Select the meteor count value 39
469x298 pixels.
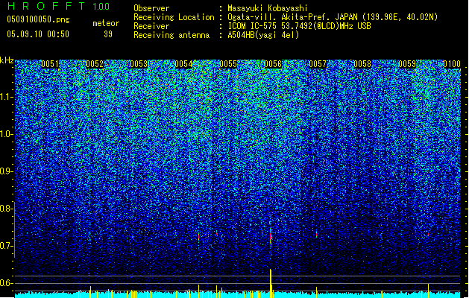click(108, 34)
